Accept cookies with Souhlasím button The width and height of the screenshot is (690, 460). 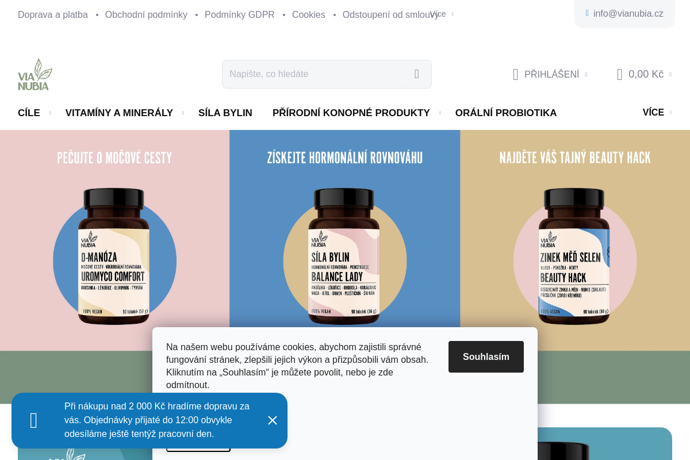pyautogui.click(x=486, y=356)
